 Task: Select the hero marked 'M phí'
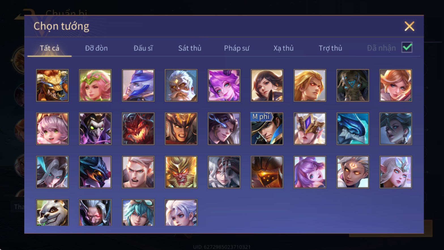pyautogui.click(x=267, y=129)
